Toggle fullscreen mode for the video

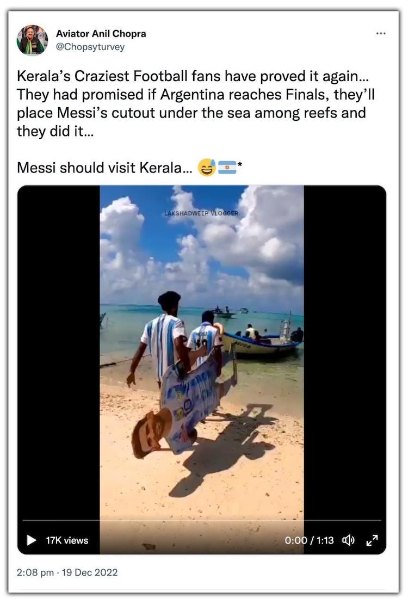point(372,540)
